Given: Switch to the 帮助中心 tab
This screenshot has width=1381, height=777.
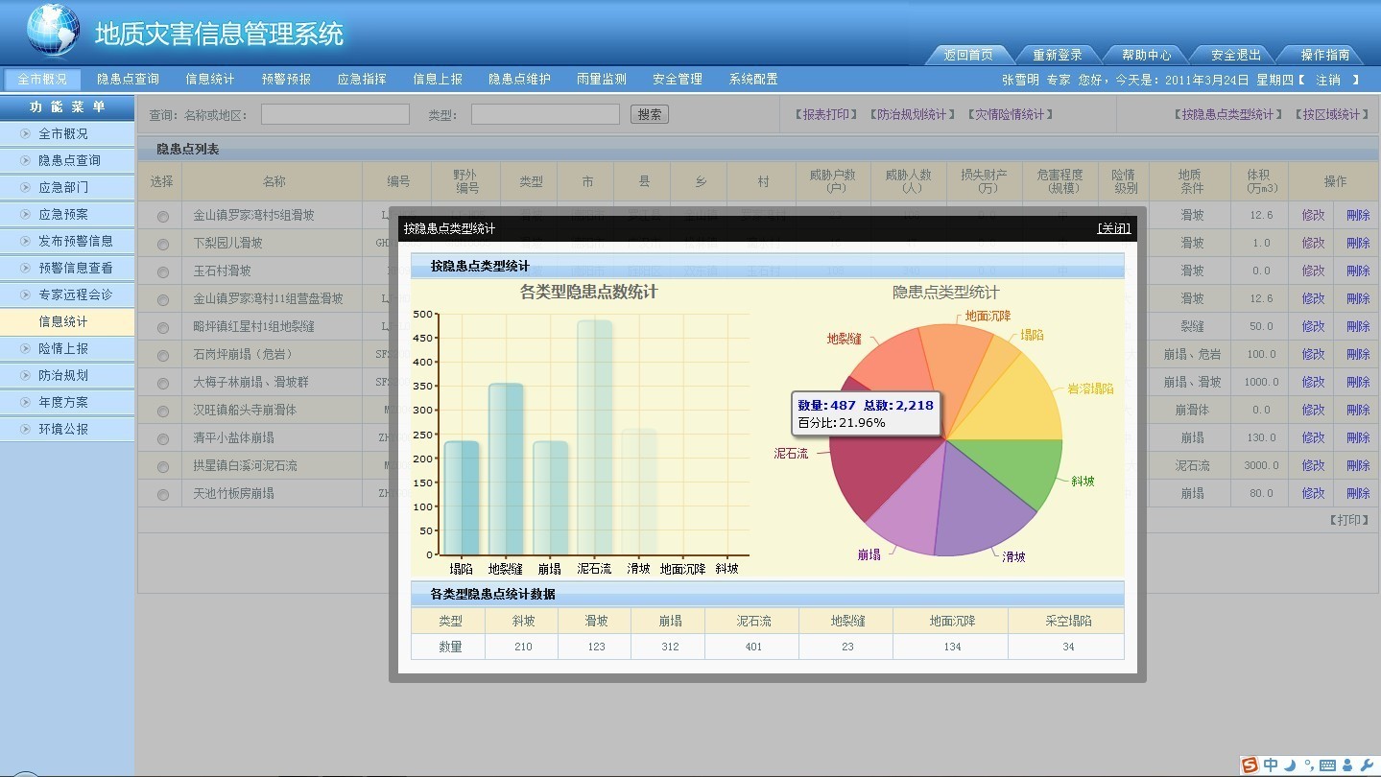Looking at the screenshot, I should click(1146, 55).
